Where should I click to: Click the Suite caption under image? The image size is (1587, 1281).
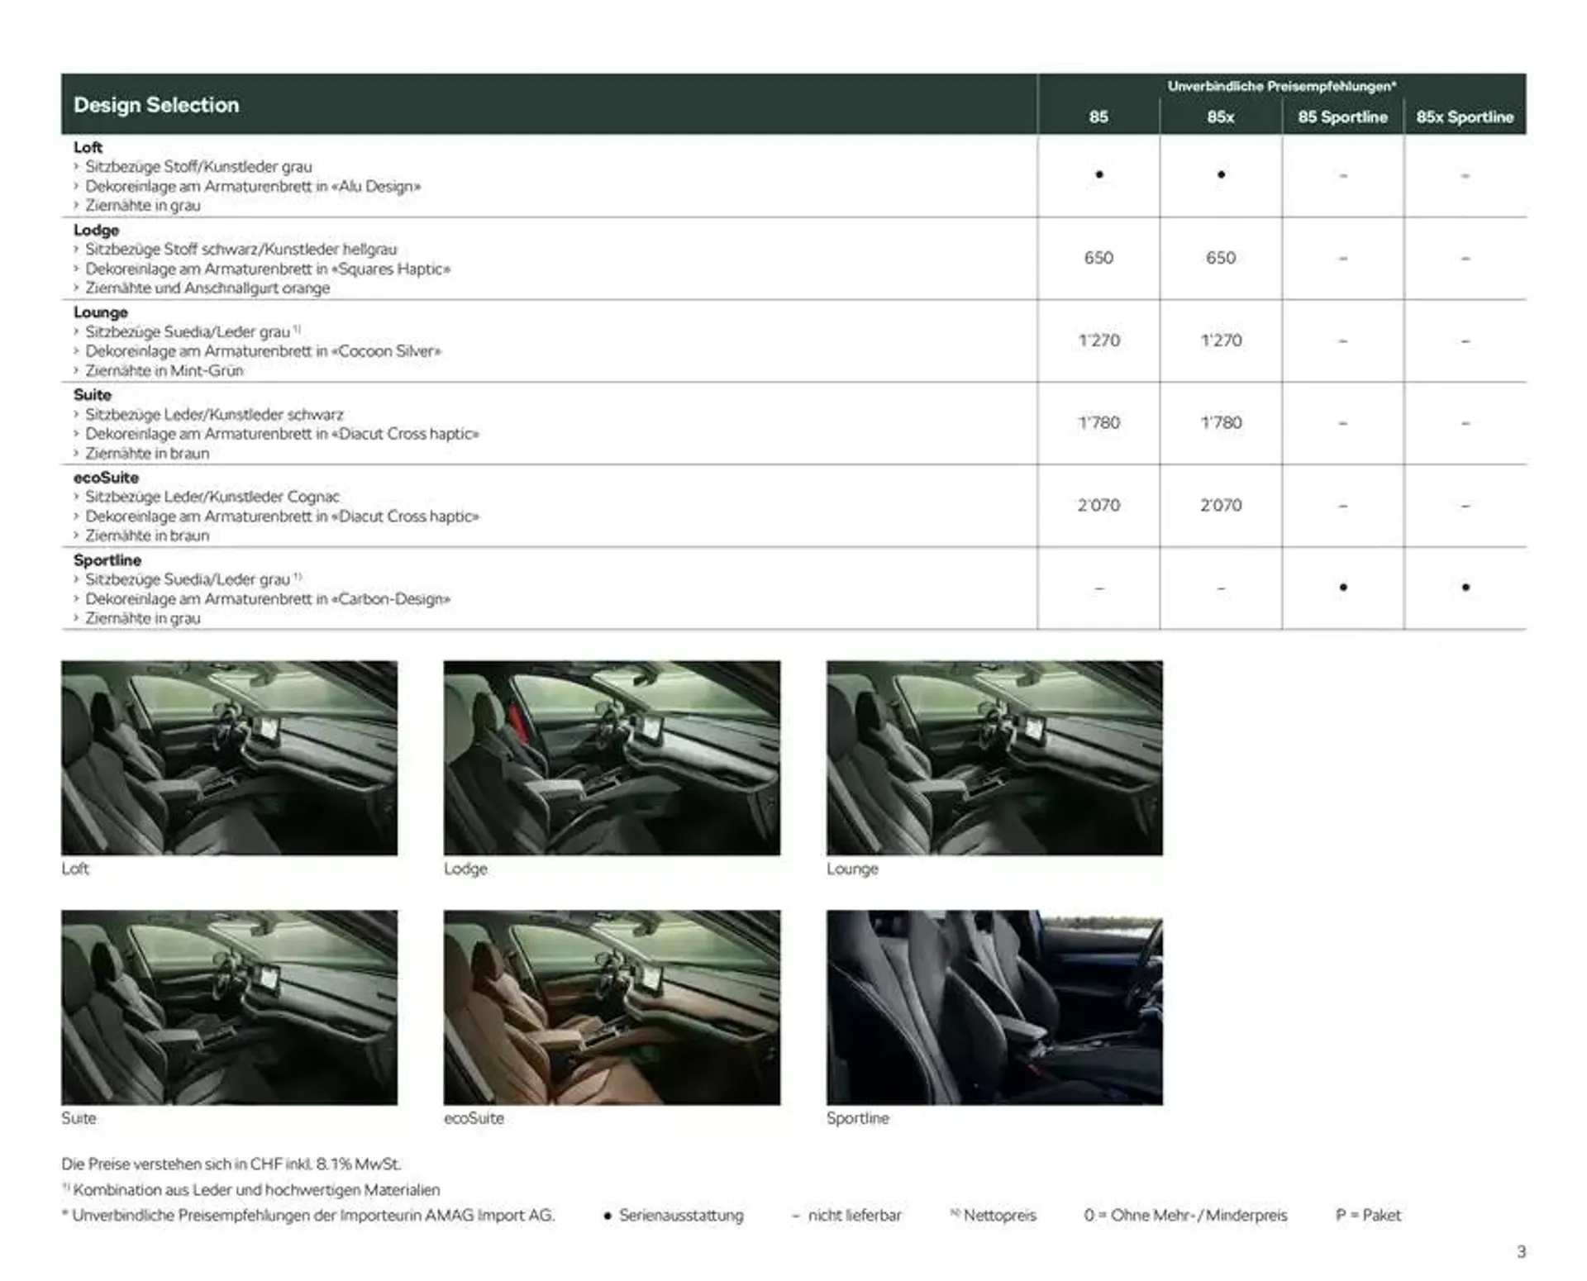point(79,1118)
